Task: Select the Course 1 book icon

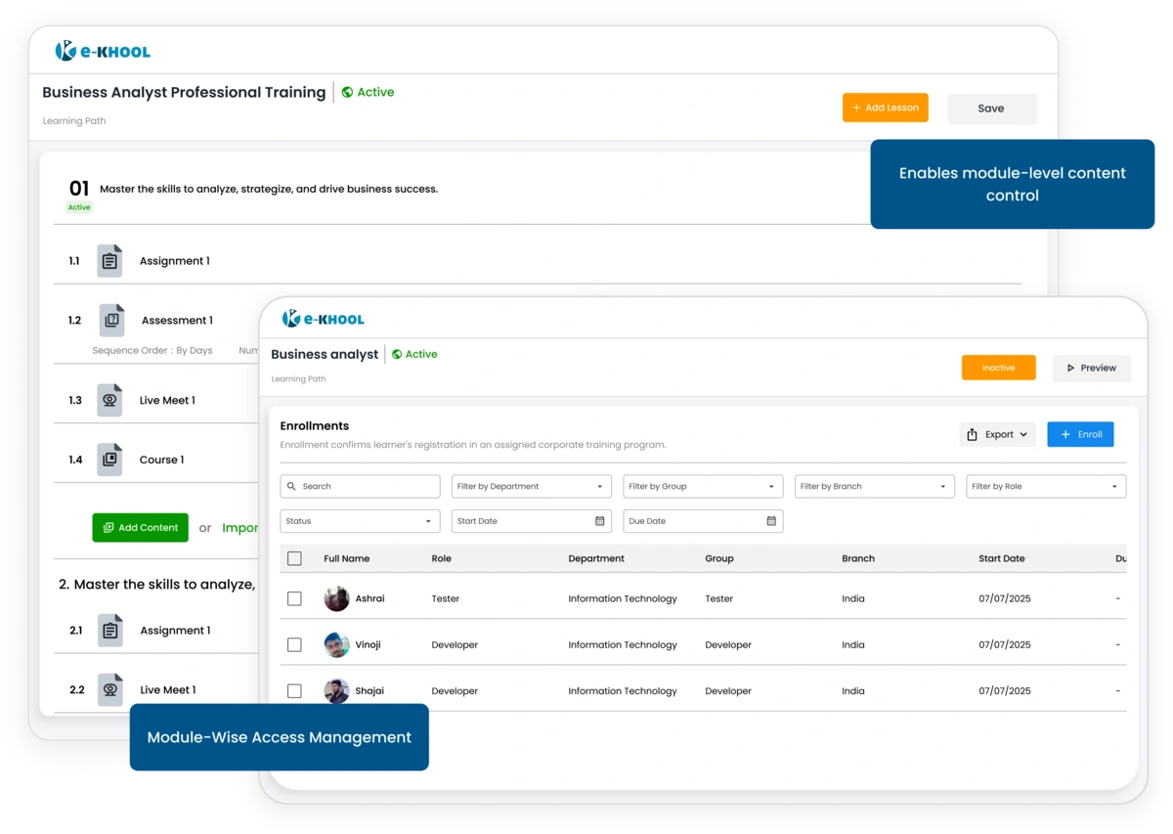Action: click(109, 459)
